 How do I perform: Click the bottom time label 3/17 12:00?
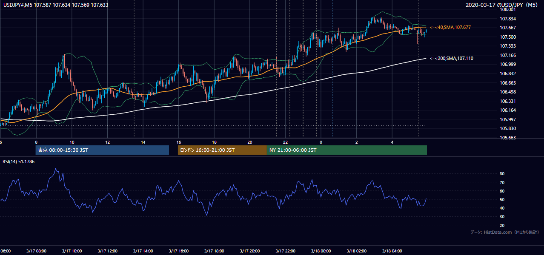pyautogui.click(x=107, y=251)
